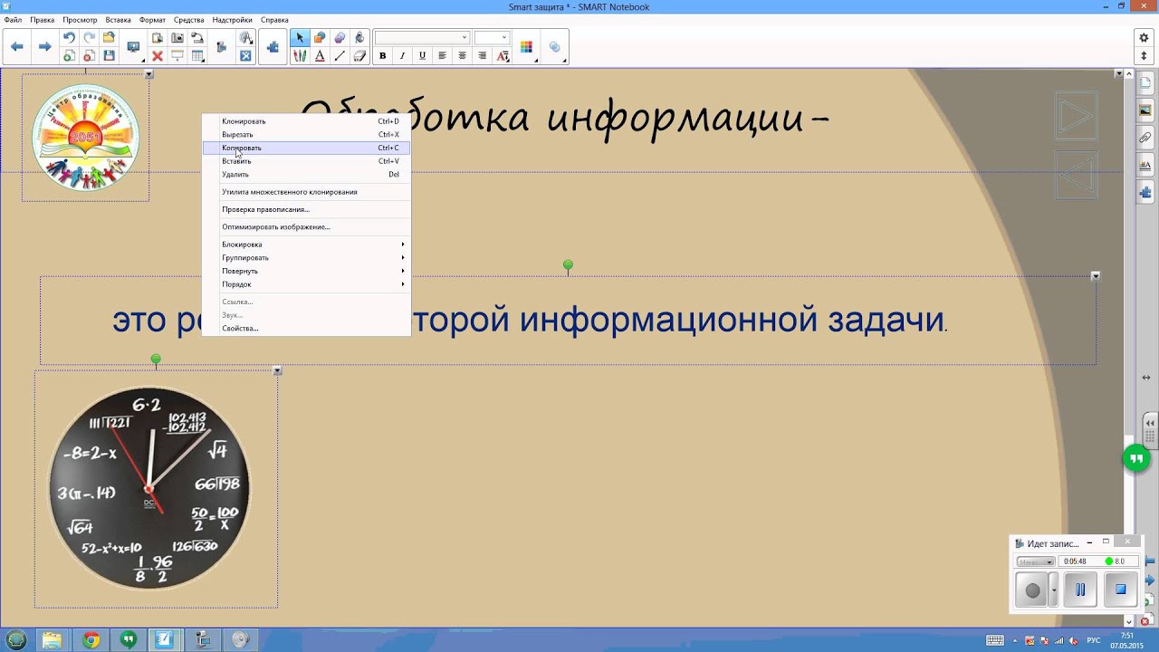
Task: Add a new page
Action: [69, 55]
